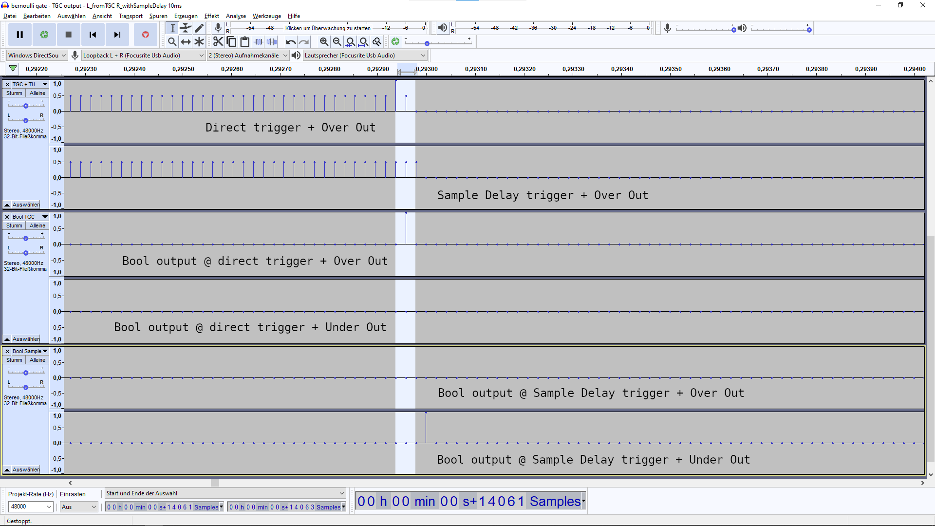This screenshot has width=935, height=526.
Task: Solo the Bool TGC track
Action: (37, 225)
